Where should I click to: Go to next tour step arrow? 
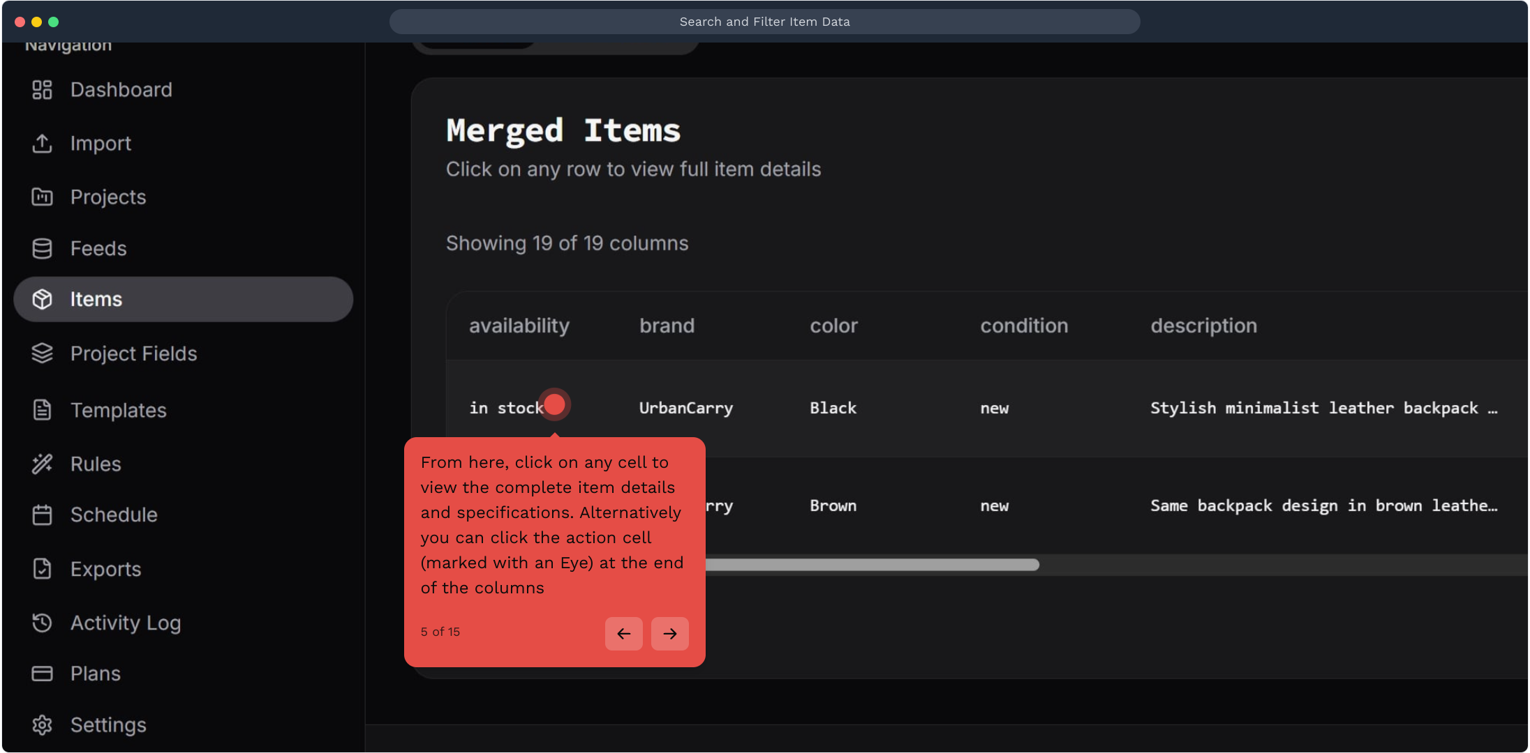point(669,634)
